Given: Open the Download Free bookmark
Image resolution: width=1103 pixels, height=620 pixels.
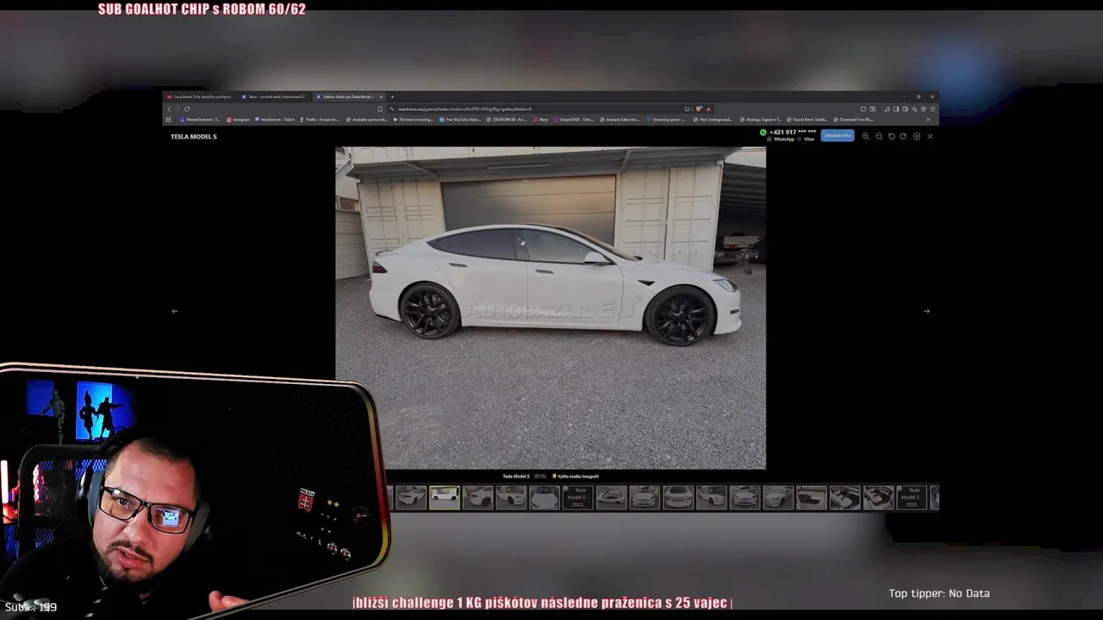Looking at the screenshot, I should tap(853, 120).
